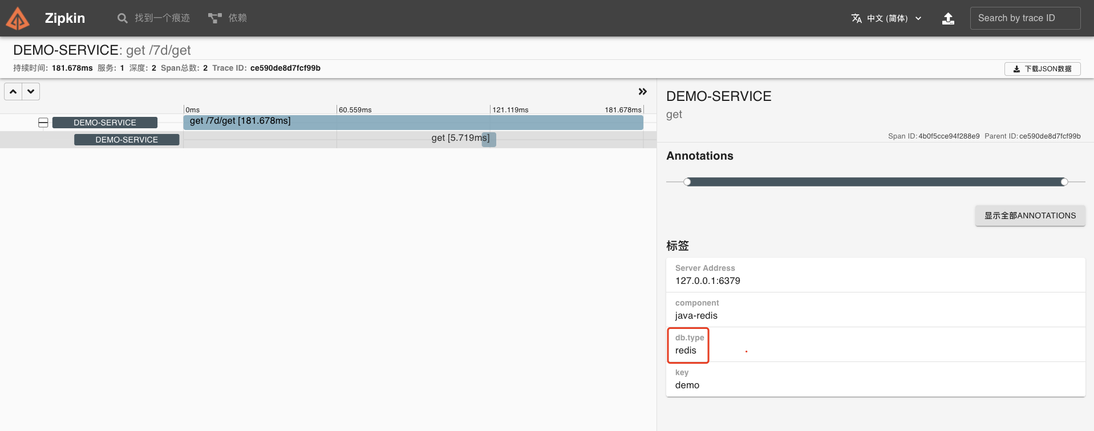Click the Parent ID ce590de8d7fcf99b text

tap(1050, 136)
